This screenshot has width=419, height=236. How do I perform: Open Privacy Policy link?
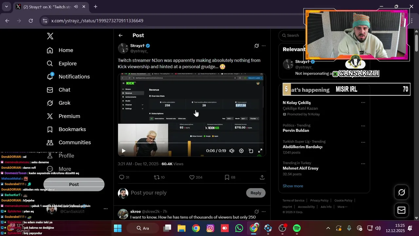(x=319, y=201)
